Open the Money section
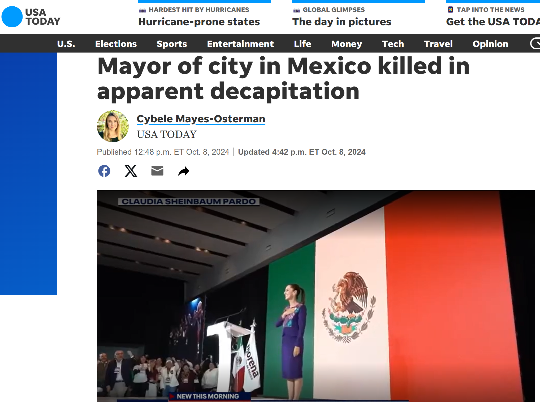This screenshot has width=540, height=402. (347, 44)
